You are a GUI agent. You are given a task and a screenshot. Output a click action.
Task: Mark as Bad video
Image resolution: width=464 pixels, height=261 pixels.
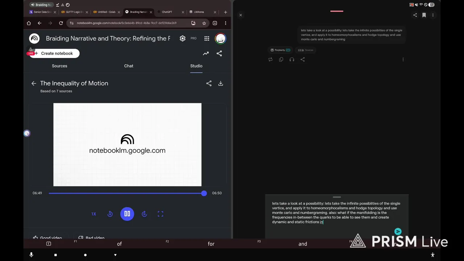(x=92, y=238)
